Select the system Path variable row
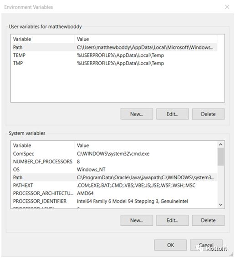The height and width of the screenshot is (258, 235). (x=115, y=177)
